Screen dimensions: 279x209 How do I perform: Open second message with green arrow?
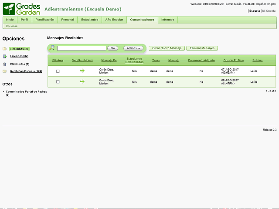tap(82, 81)
